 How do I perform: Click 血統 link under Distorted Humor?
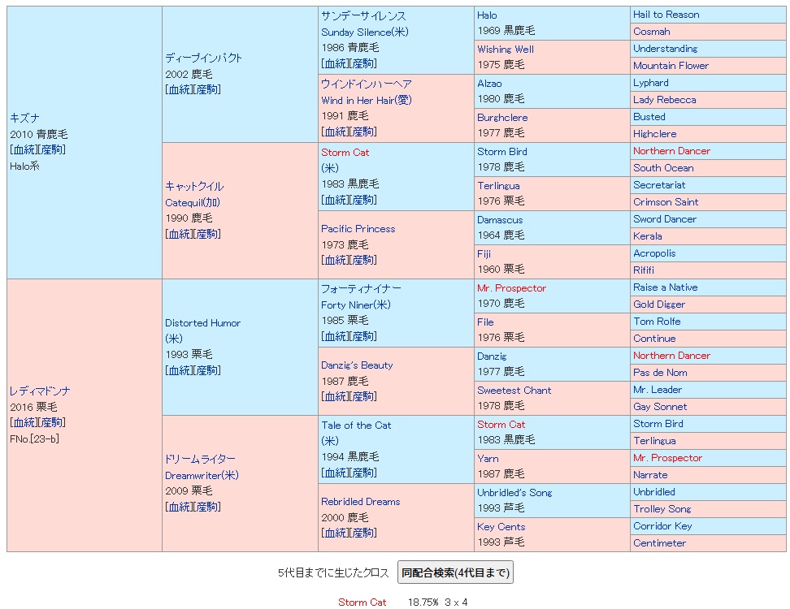click(180, 370)
